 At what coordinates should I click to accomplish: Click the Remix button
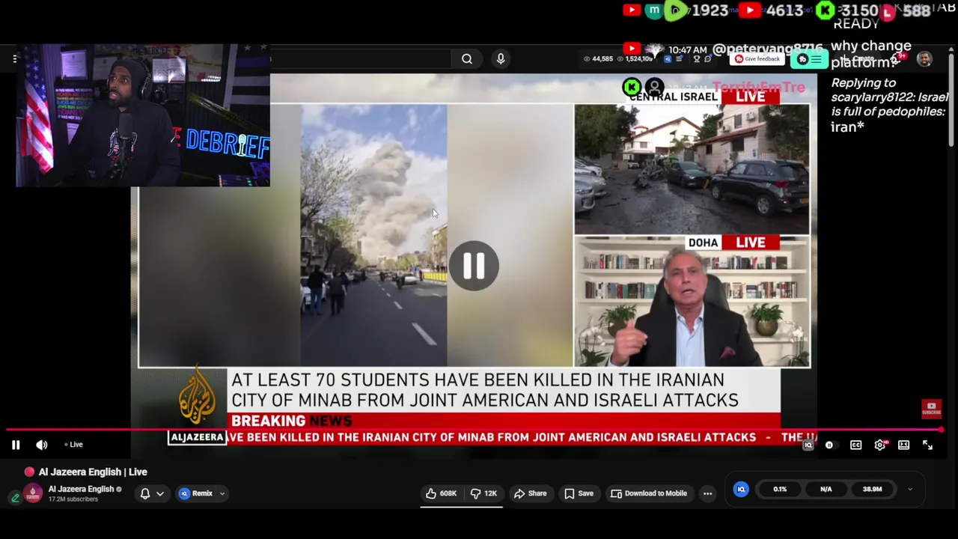click(195, 493)
